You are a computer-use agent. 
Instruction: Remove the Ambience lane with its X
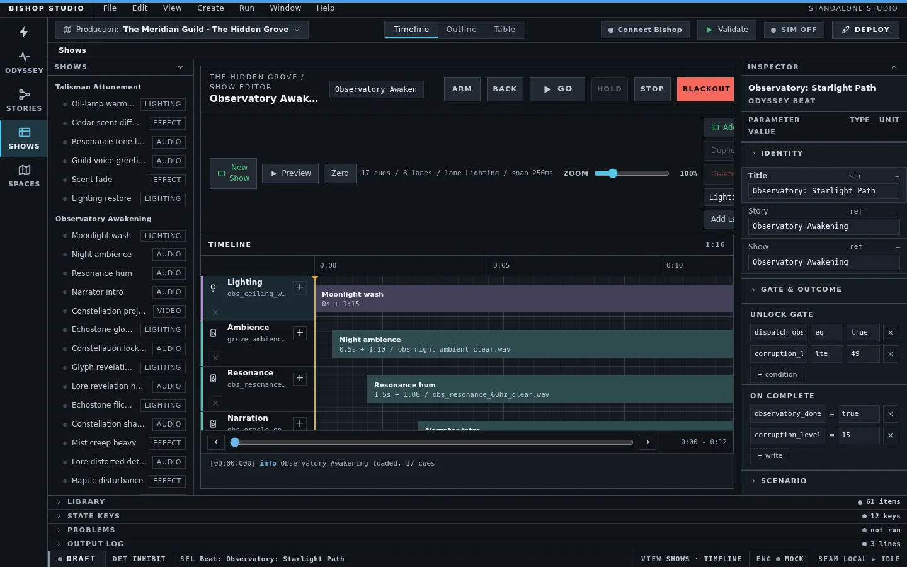tap(215, 358)
